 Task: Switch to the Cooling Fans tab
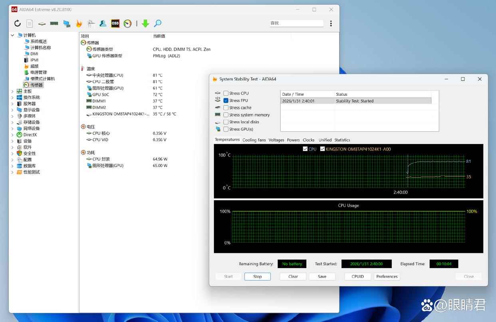pos(254,140)
